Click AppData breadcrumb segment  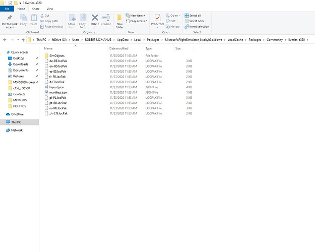[x=122, y=40]
